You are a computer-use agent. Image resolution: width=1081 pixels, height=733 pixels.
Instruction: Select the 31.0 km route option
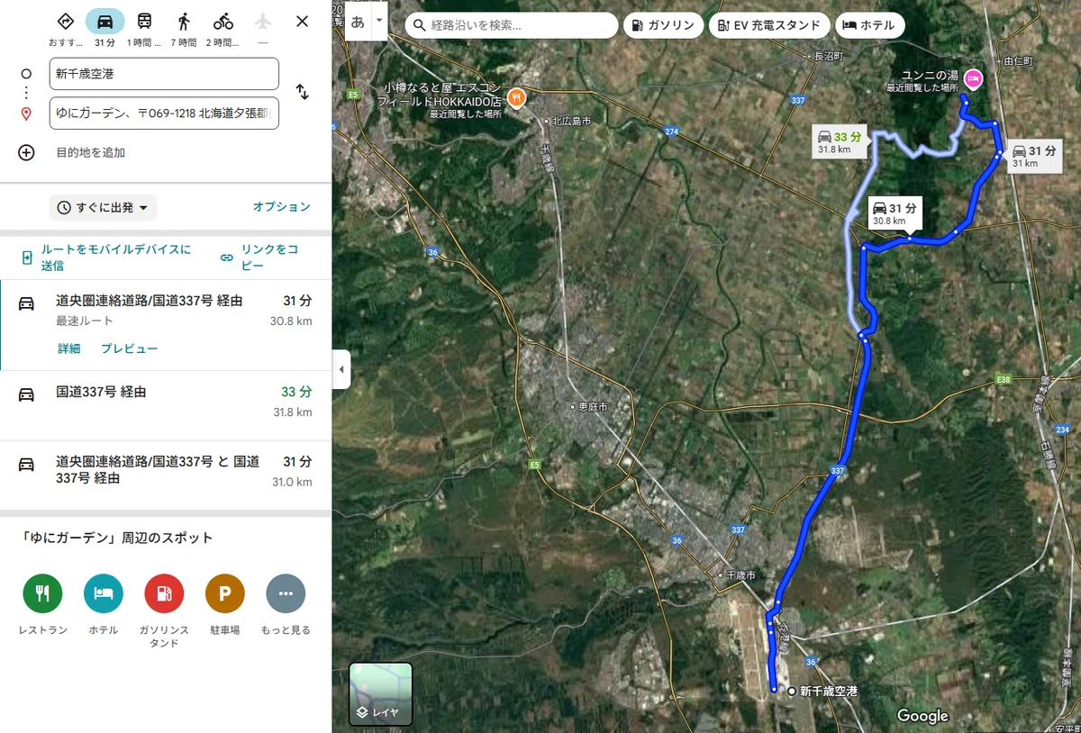(x=166, y=475)
